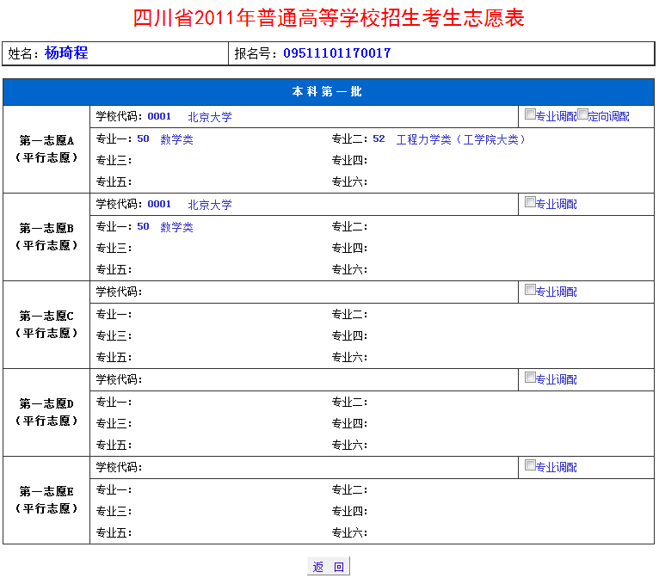Select 数学类 major in 第一志愿A
Viewport: 659px width, 578px height.
(x=176, y=139)
